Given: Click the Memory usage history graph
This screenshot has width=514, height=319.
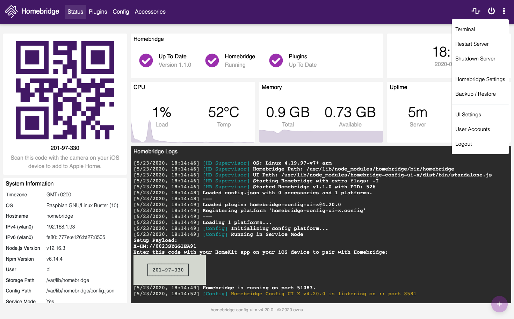Looking at the screenshot, I should coord(321,136).
